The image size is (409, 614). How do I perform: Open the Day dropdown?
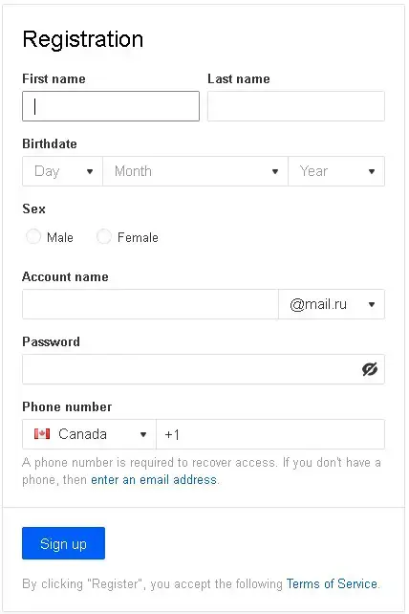[63, 171]
